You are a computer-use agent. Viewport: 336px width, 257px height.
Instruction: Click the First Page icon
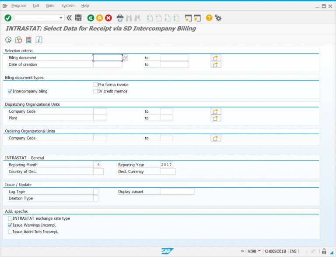[150, 18]
